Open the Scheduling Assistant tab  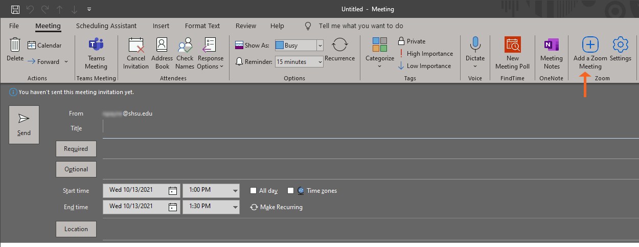106,26
